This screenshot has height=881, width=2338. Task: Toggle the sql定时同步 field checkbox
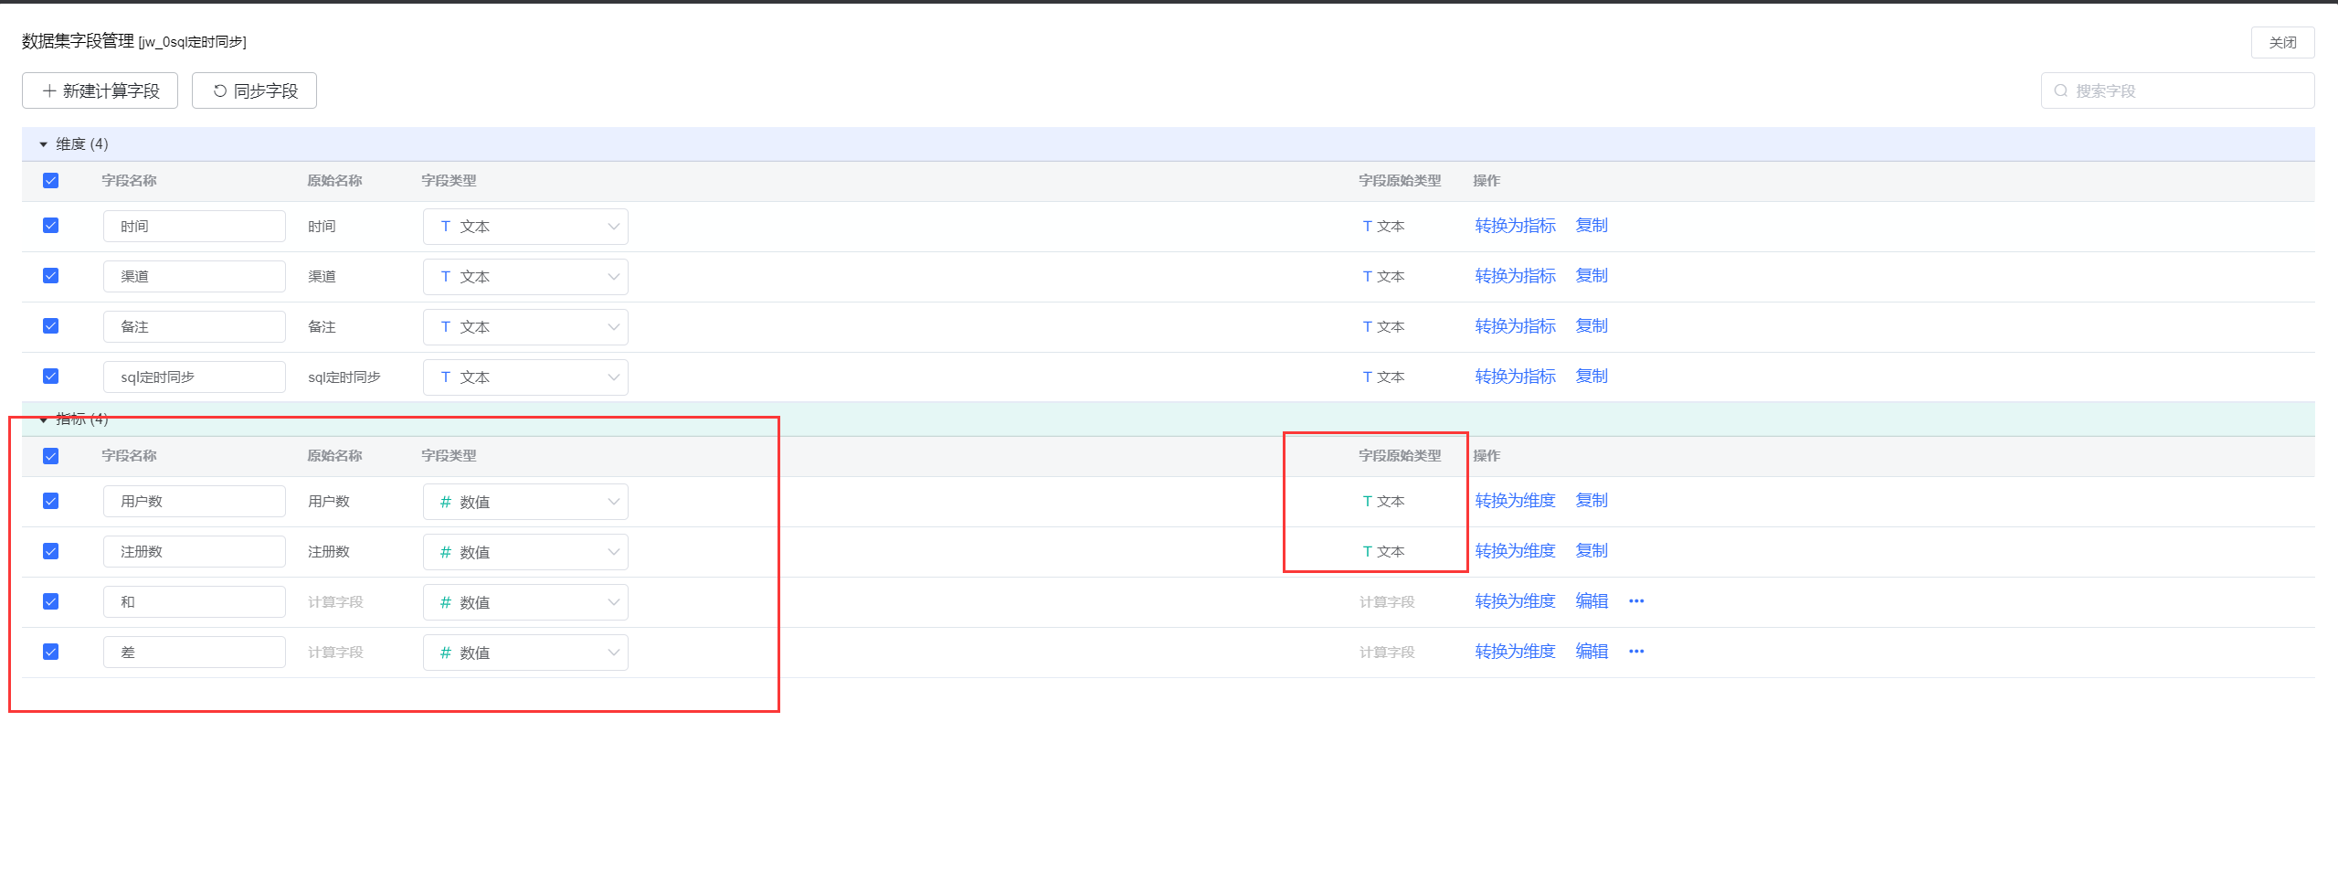(x=51, y=377)
